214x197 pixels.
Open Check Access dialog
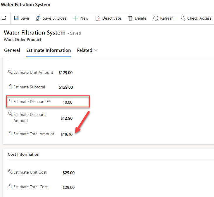(196, 18)
